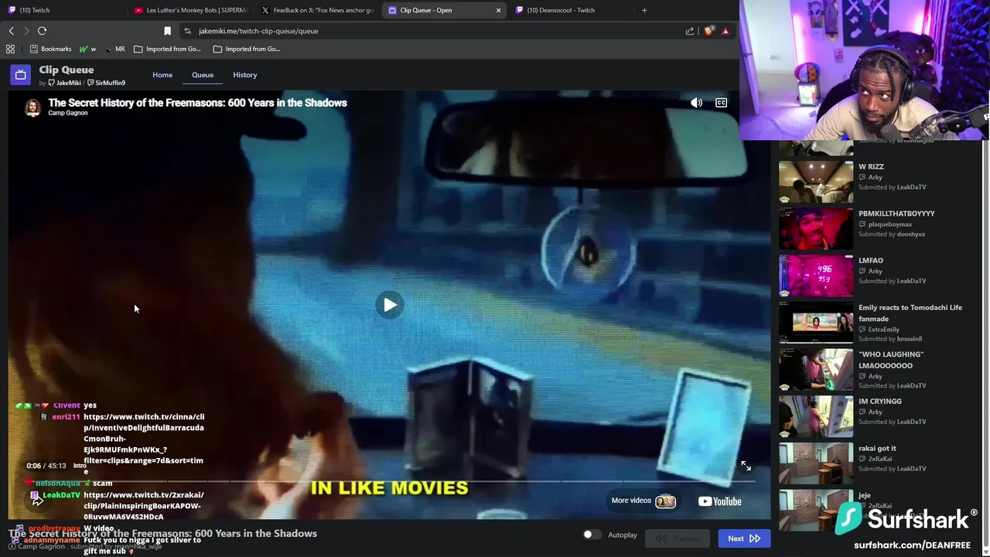Open the SirMuffin9 link

[x=107, y=83]
